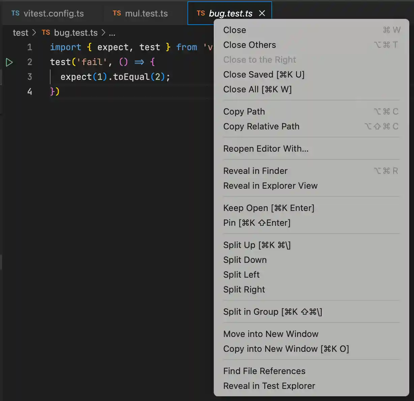Expand the chevron after bug.test.ts breadcrumb
Viewport: 414px width, 401px height.
103,33
